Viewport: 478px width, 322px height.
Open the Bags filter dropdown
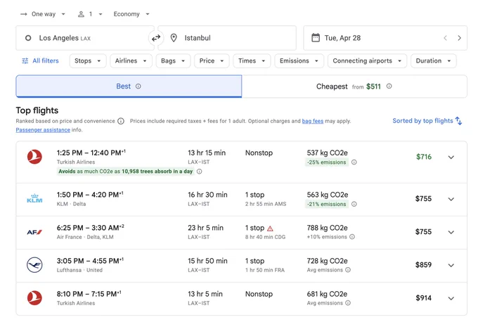(173, 60)
